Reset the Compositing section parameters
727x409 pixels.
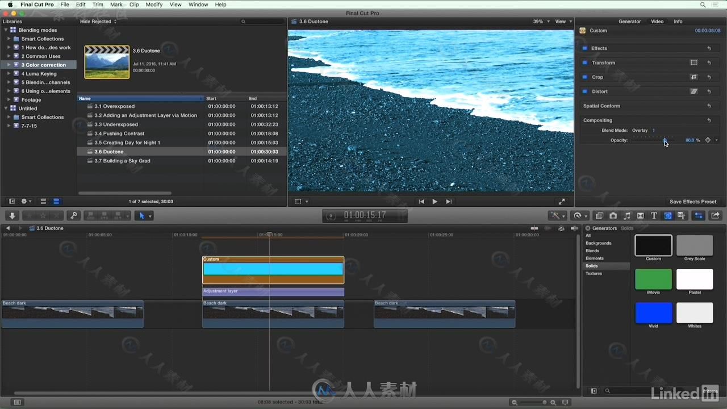point(709,120)
